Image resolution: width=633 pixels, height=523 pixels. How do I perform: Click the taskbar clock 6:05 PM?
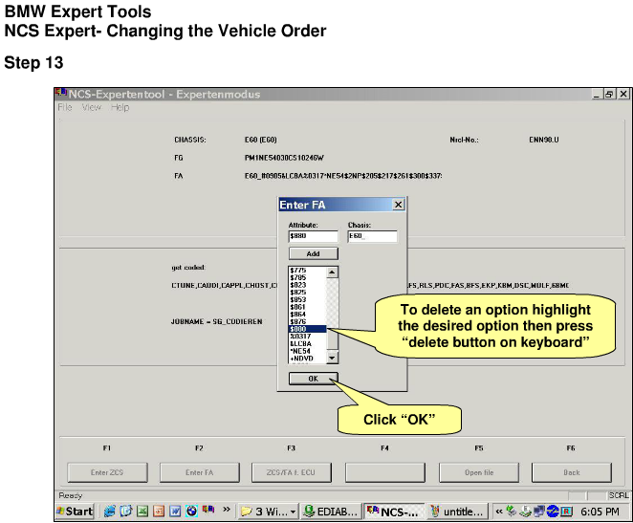pyautogui.click(x=600, y=512)
